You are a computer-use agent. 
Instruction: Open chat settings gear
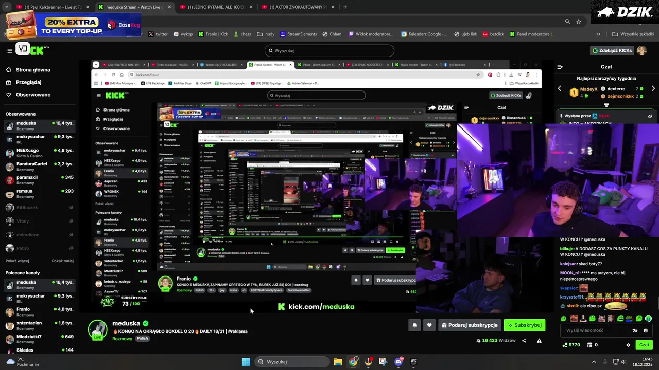pyautogui.click(x=628, y=345)
